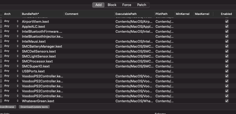Image resolution: width=236 pixels, height=114 pixels.
Task: Select IntelBluetoothInjector bundle path cell
Action: (x=42, y=36)
